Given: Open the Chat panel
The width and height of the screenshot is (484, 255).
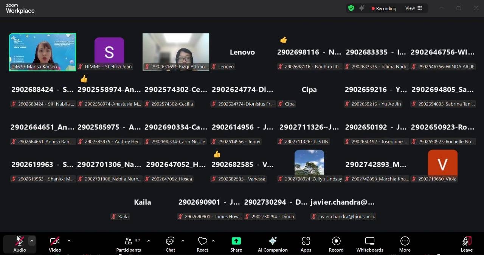Looking at the screenshot, I should tap(170, 244).
